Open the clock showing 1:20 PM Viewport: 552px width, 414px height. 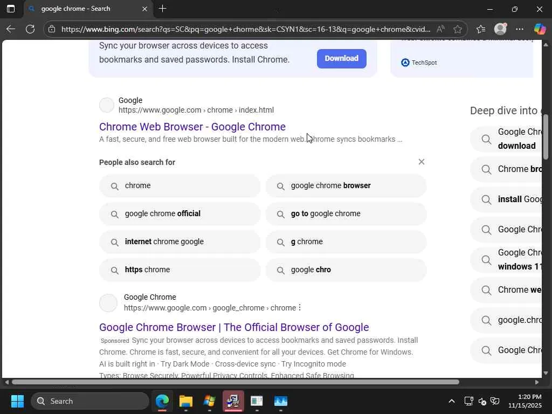[x=525, y=401]
